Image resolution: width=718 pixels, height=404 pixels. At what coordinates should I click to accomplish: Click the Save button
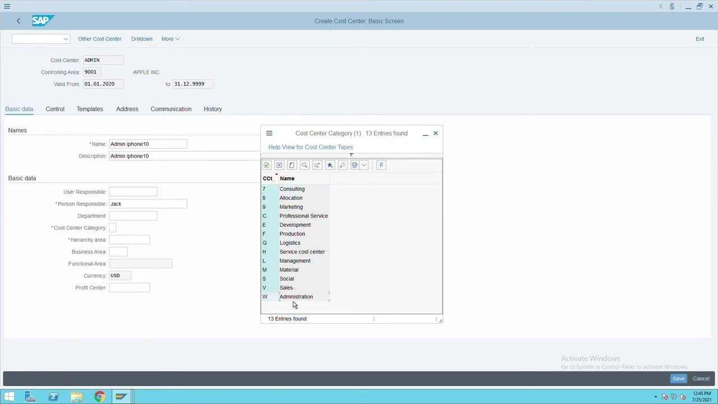(x=679, y=378)
